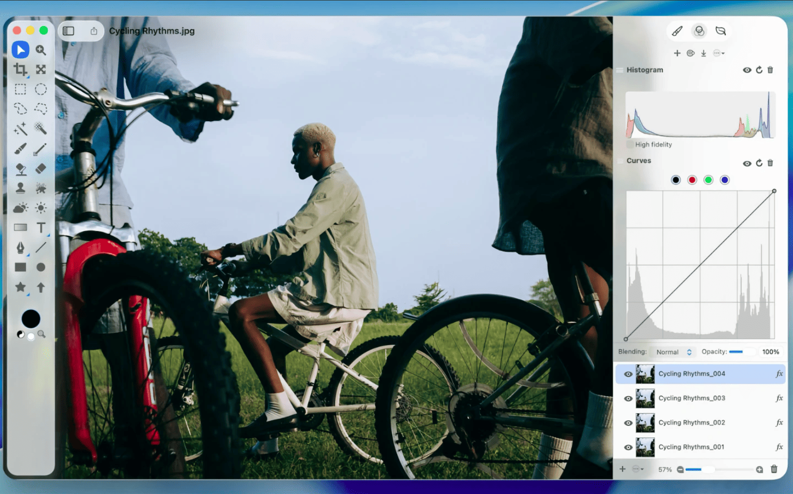The image size is (793, 494).
Task: Select the Text tool
Action: 41,228
